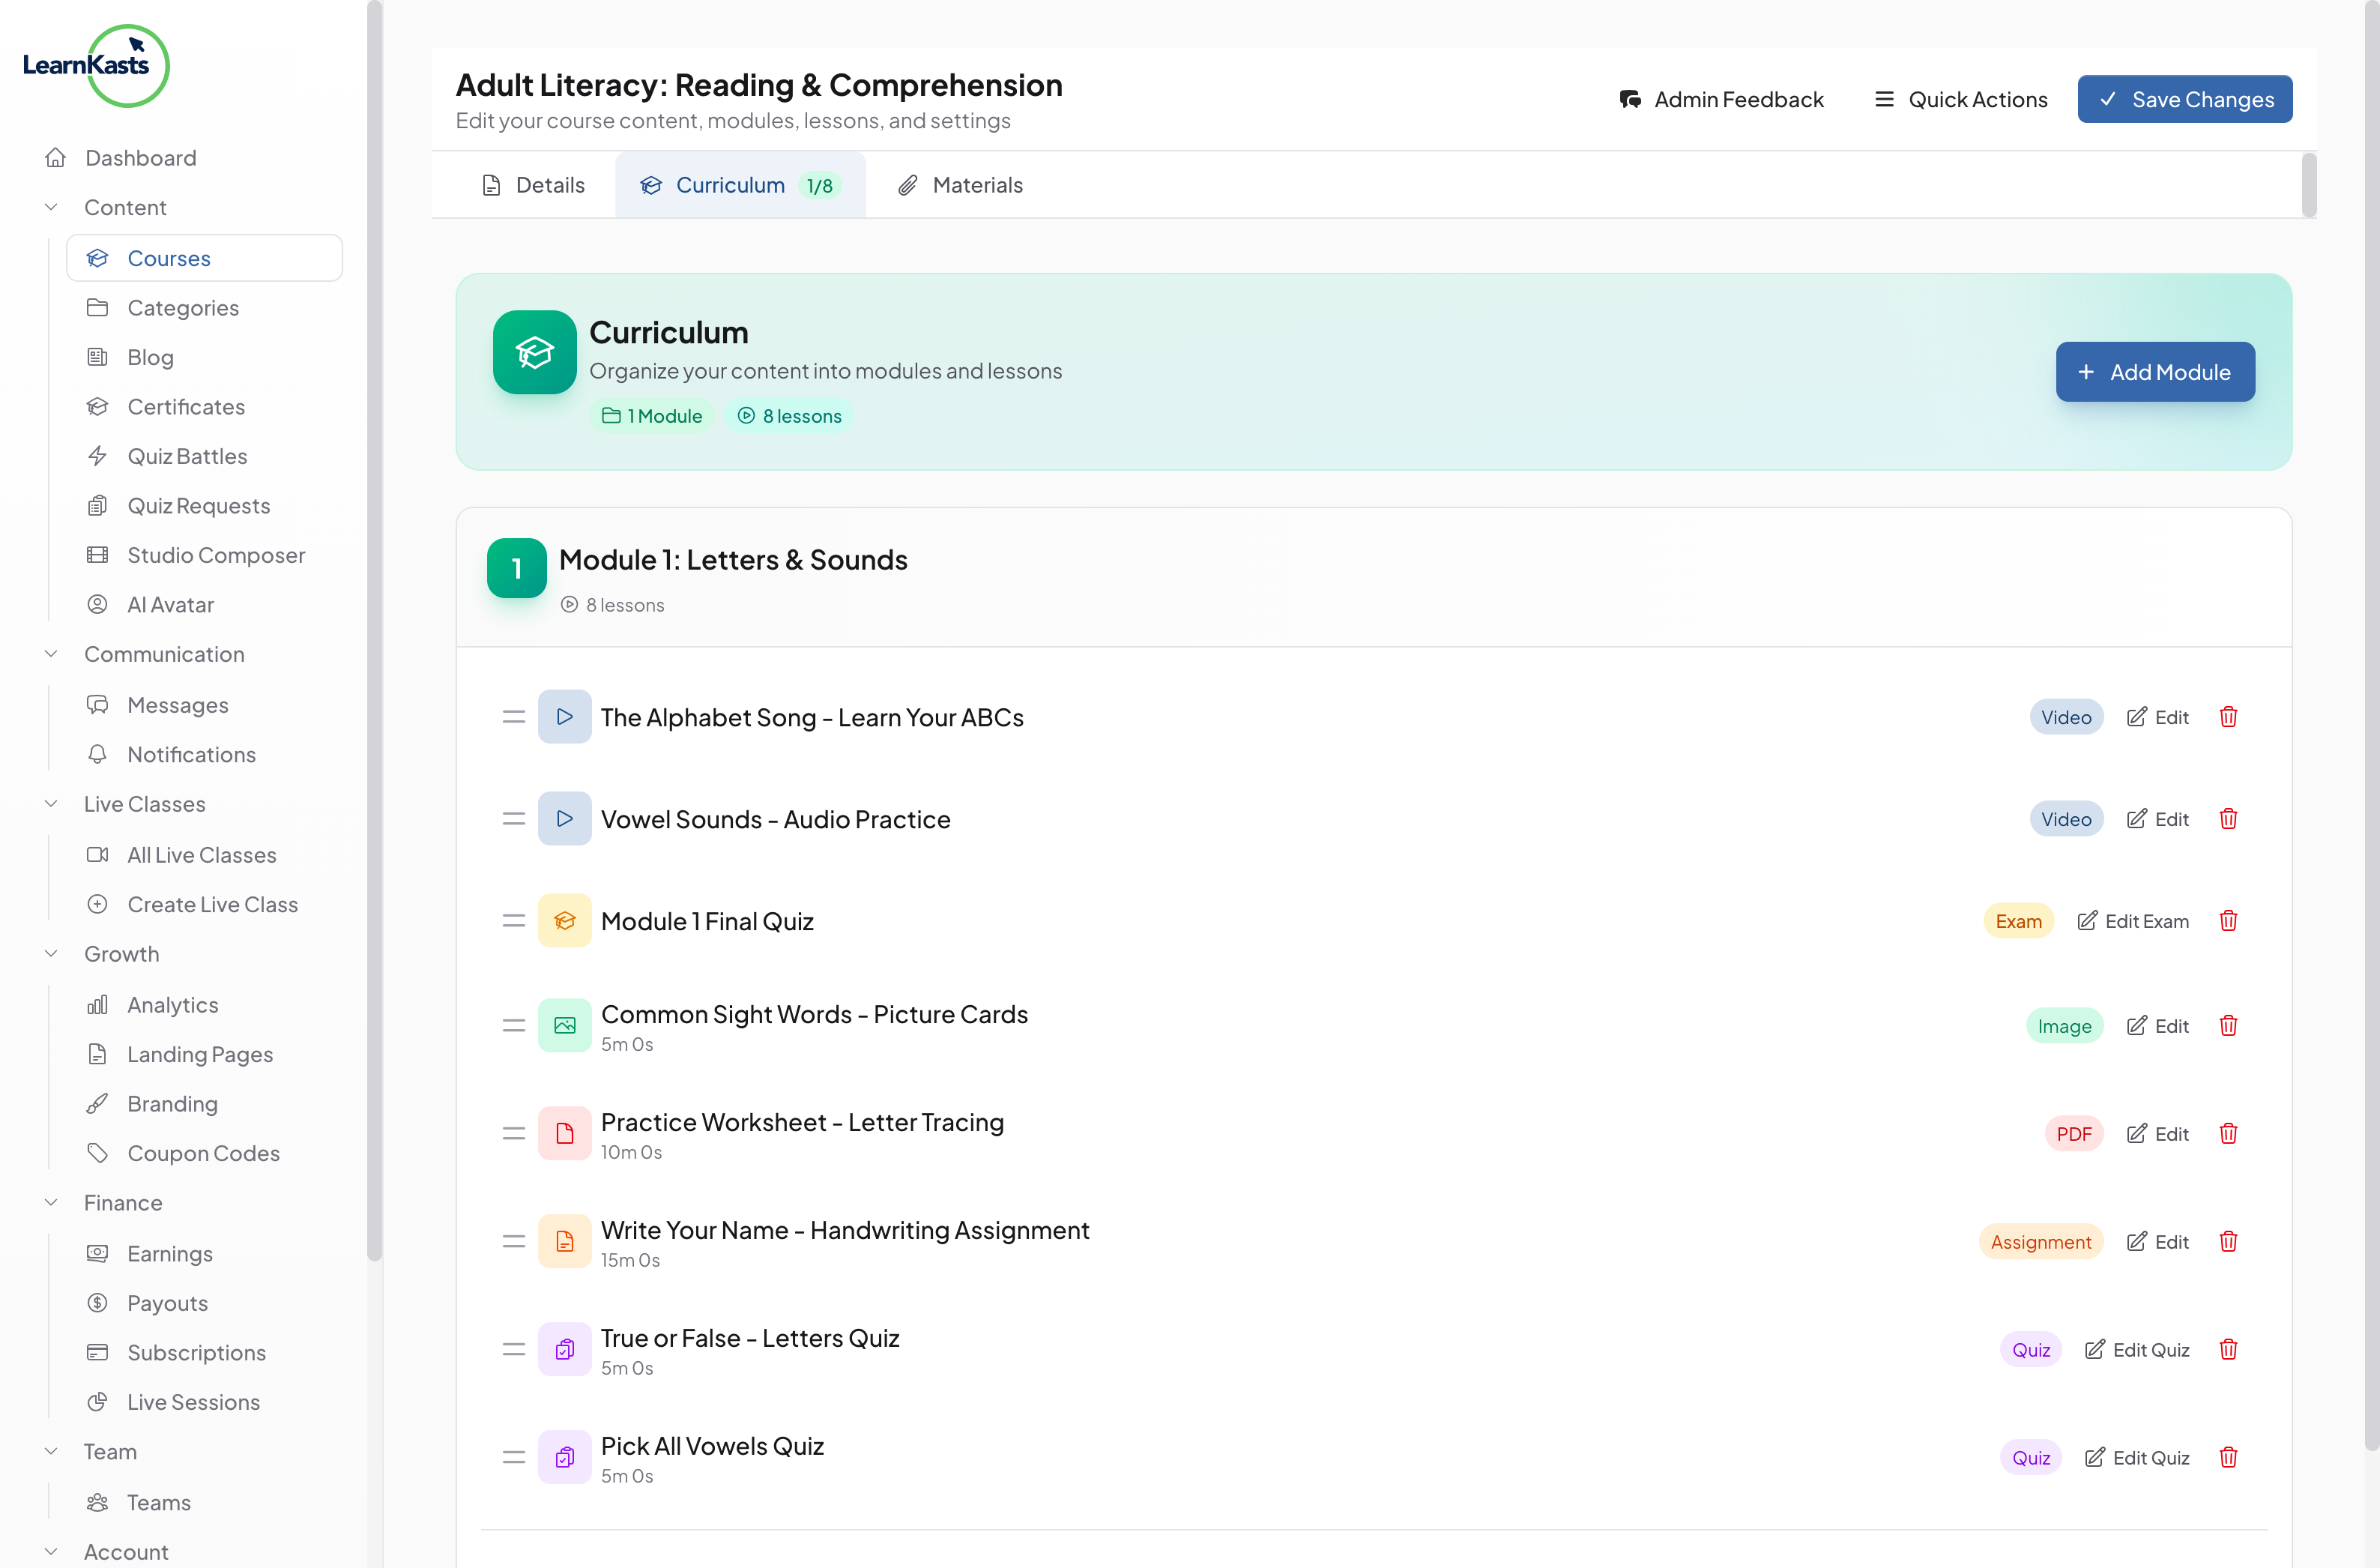Delete the True or False Letters Quiz
2380x1568 pixels.
pyautogui.click(x=2228, y=1349)
